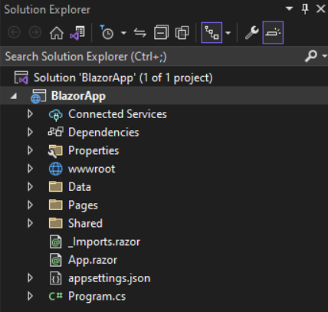The height and width of the screenshot is (312, 328).
Task: Expand the Pages folder
Action: [30, 205]
